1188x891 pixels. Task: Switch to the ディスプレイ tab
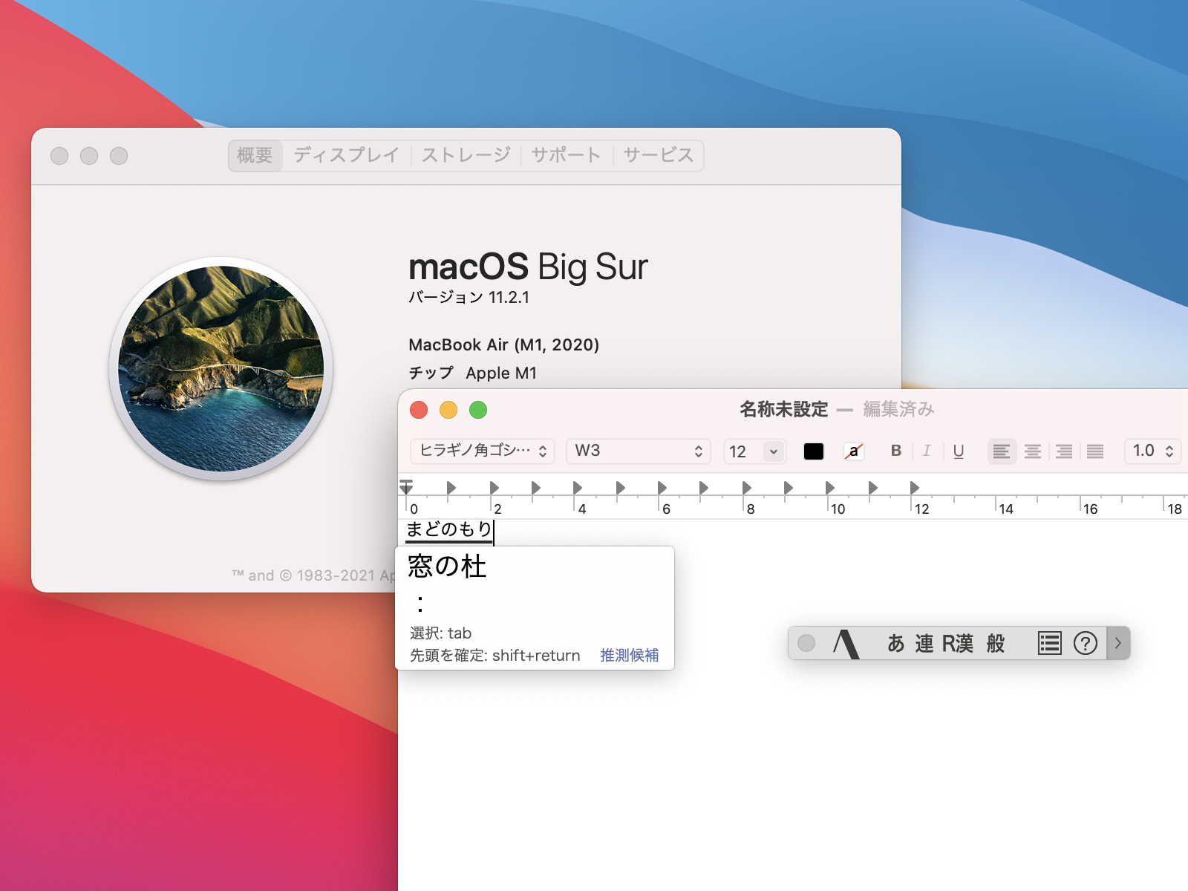pos(347,155)
